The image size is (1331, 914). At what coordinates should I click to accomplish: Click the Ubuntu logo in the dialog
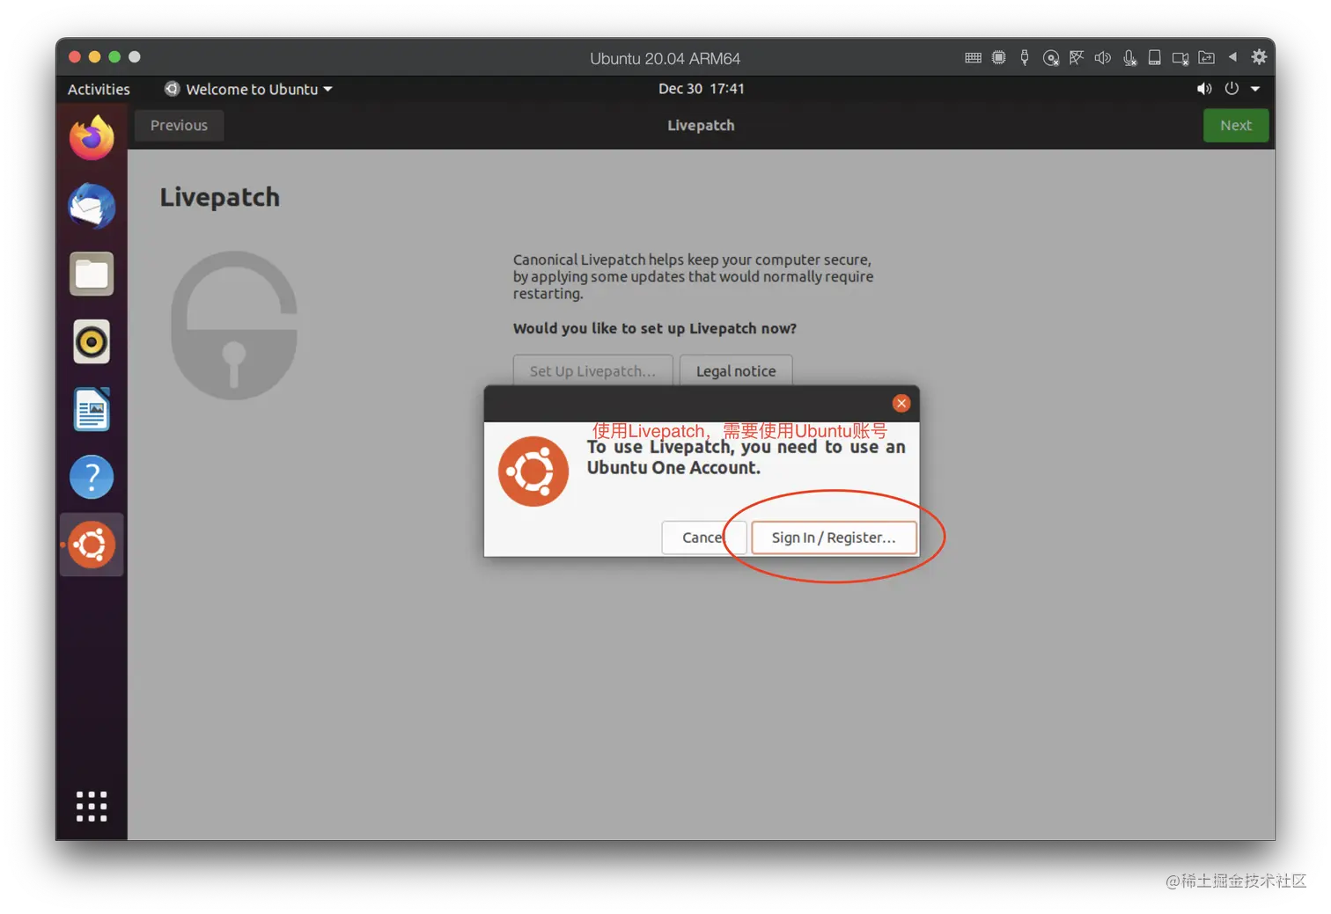[533, 472]
